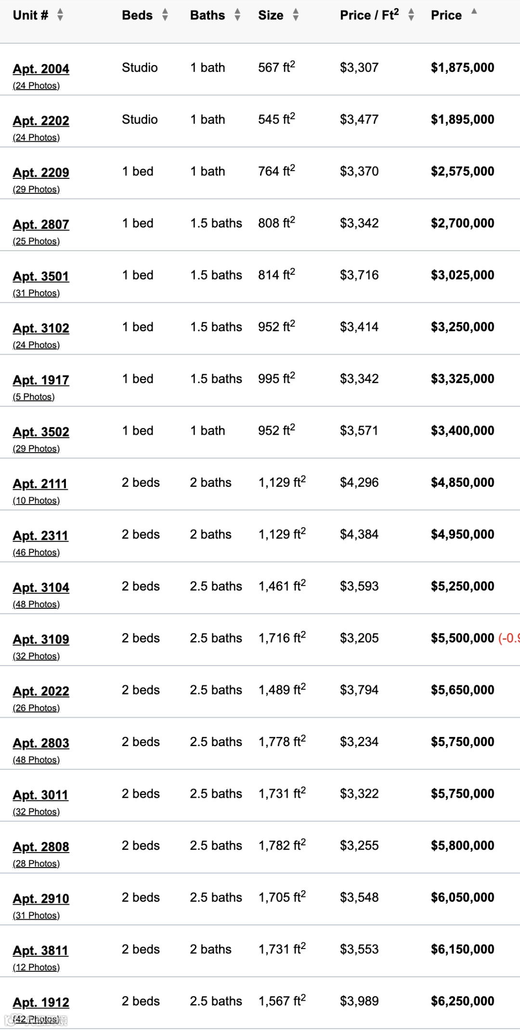The width and height of the screenshot is (520, 1030).
Task: View the 12 photos for Apt. 3811
Action: click(x=36, y=968)
